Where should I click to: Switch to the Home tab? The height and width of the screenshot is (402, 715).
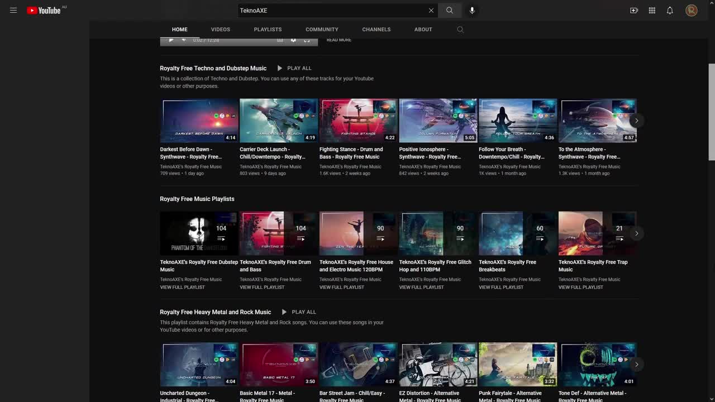pyautogui.click(x=180, y=30)
